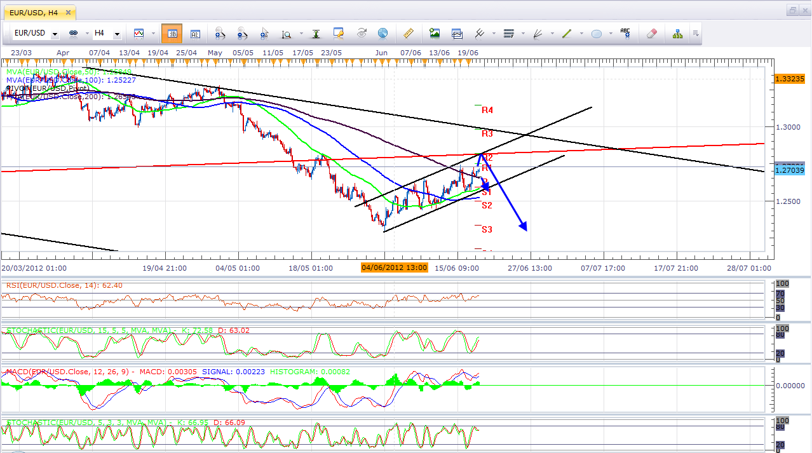This screenshot has width=812, height=453.
Task: Expand the line tool dropdown arrow
Action: [580, 33]
